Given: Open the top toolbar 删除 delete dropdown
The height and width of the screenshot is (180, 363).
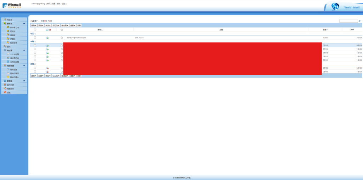Looking at the screenshot, I should click(34, 25).
